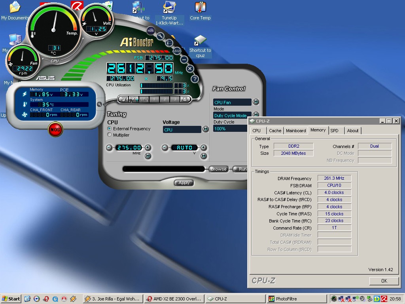405x304 pixels.
Task: Launch the media player quick launch icon
Action: (x=37, y=299)
